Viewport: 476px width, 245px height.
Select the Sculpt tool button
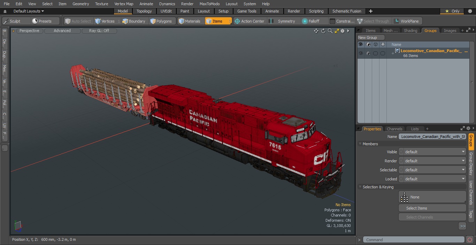click(16, 21)
